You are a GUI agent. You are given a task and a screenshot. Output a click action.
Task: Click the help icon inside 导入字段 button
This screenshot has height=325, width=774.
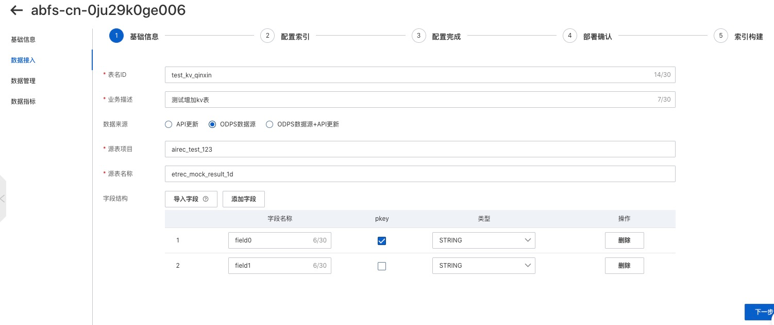pos(206,199)
